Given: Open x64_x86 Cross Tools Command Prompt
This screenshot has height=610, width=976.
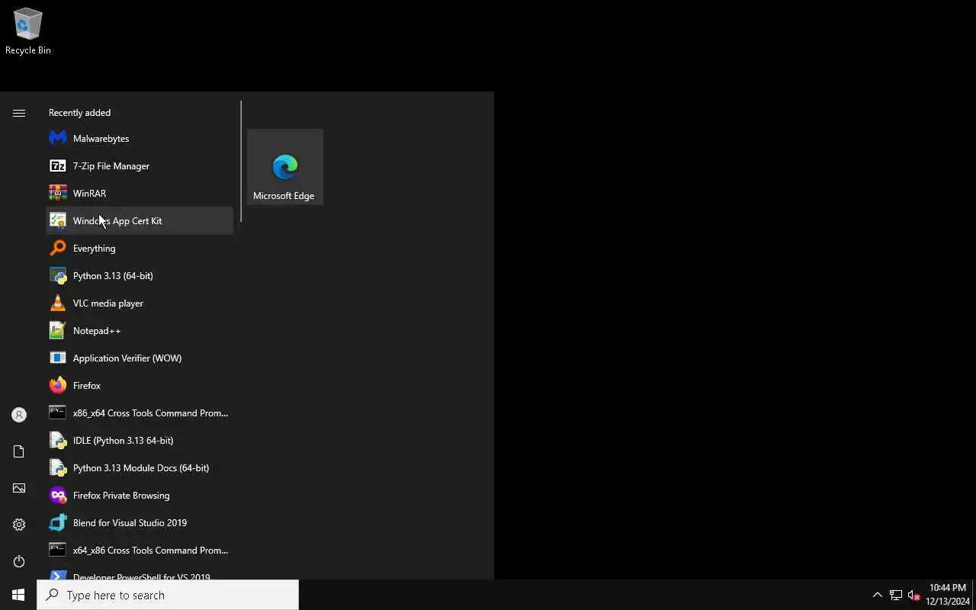Looking at the screenshot, I should [x=140, y=551].
